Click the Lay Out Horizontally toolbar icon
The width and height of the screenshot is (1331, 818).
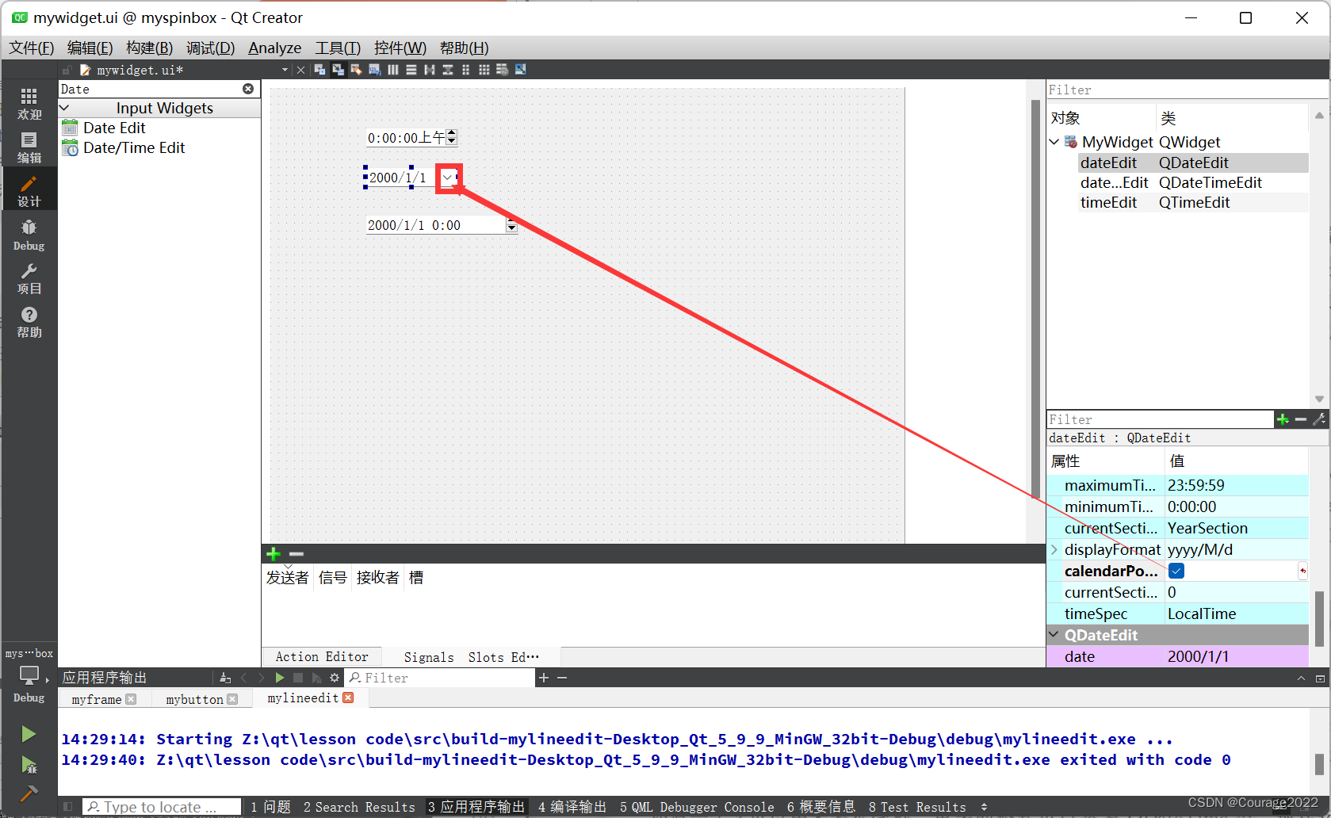392,70
